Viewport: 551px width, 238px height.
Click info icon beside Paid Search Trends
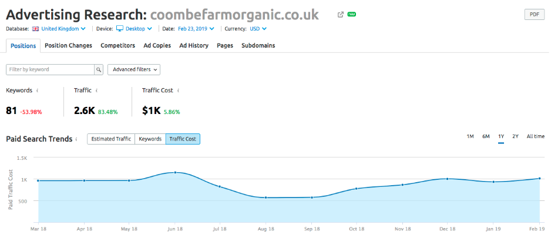point(76,139)
